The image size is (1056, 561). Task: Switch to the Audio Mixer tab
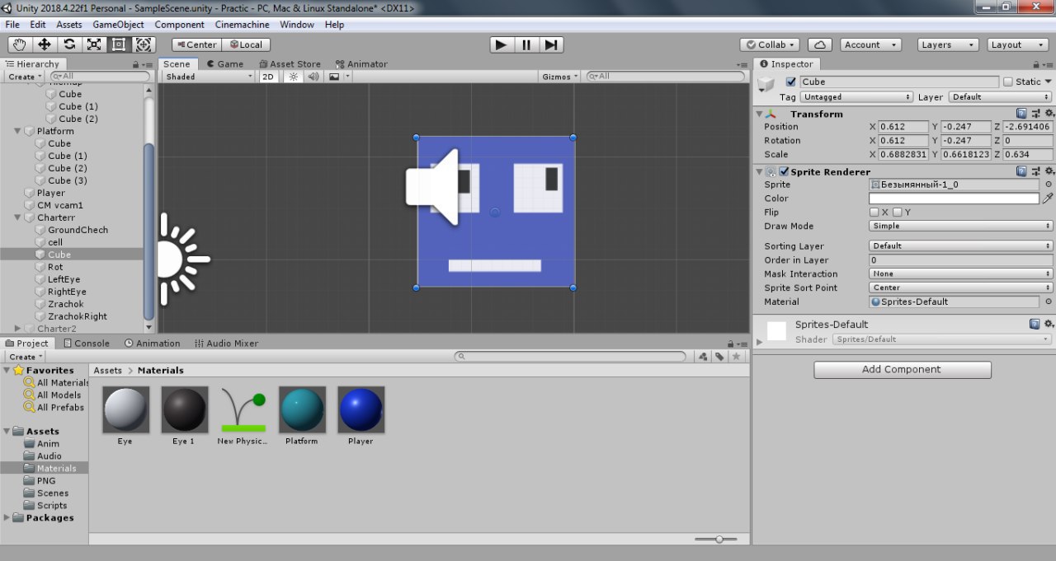point(226,343)
